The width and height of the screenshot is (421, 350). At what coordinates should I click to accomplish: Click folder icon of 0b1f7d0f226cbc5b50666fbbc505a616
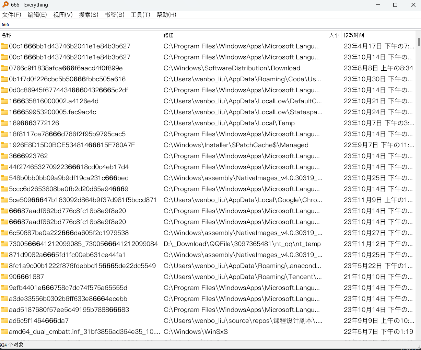coord(4,79)
